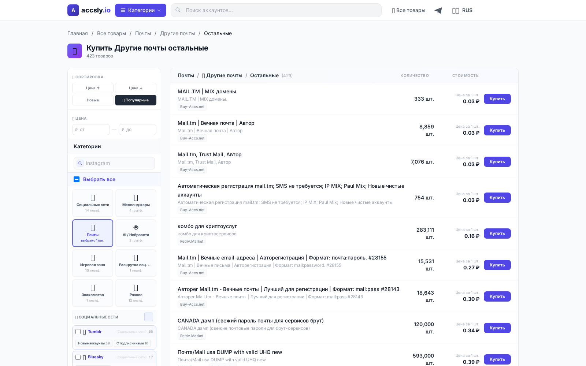The image size is (586, 366).
Task: Sort by price descending (Цена ↓)
Action: (x=136, y=88)
